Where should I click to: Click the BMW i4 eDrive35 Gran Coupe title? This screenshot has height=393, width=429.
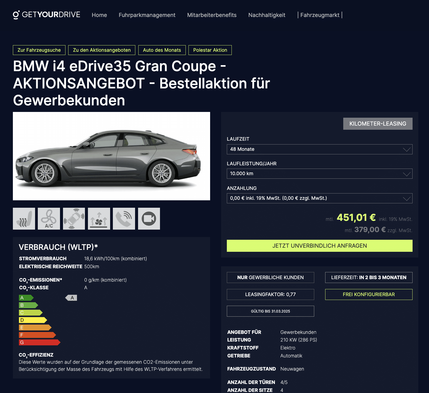[x=141, y=83]
